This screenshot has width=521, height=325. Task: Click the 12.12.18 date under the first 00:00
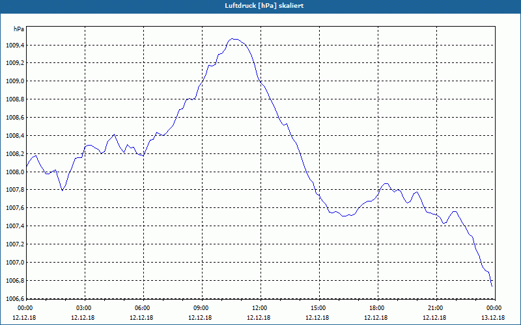tap(24, 318)
